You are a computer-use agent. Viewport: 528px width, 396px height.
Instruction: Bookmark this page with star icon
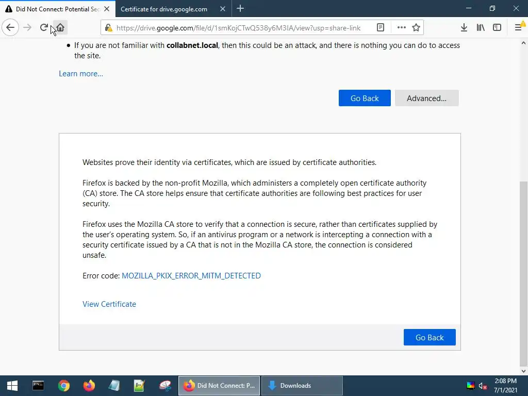click(416, 28)
